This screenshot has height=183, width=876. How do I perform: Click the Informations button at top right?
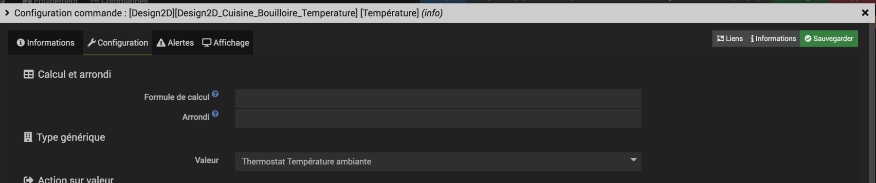point(773,39)
